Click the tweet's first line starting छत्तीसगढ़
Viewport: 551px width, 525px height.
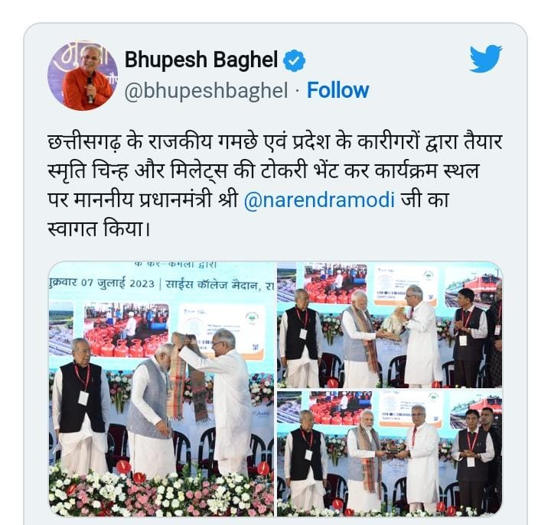[x=275, y=143]
